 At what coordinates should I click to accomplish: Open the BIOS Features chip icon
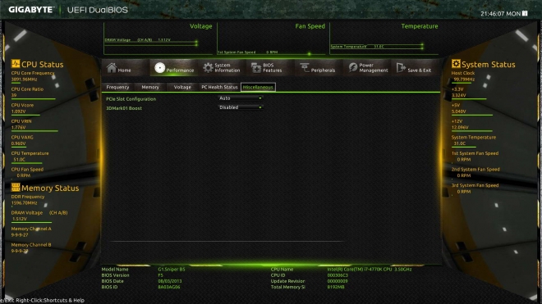pyautogui.click(x=256, y=68)
